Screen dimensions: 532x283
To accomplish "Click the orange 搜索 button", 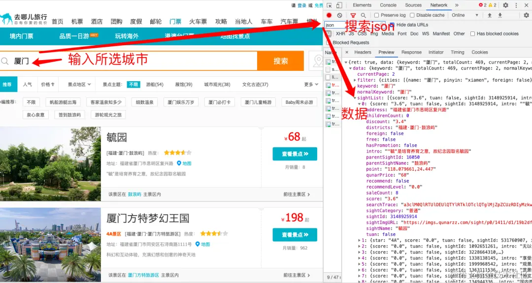I will click(x=281, y=61).
